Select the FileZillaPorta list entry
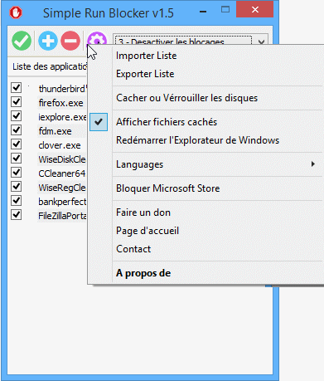The width and height of the screenshot is (324, 381). [x=62, y=216]
